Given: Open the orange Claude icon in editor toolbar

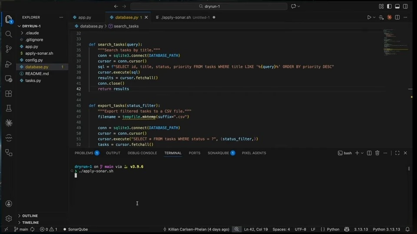Looking at the screenshot, I should (x=389, y=17).
